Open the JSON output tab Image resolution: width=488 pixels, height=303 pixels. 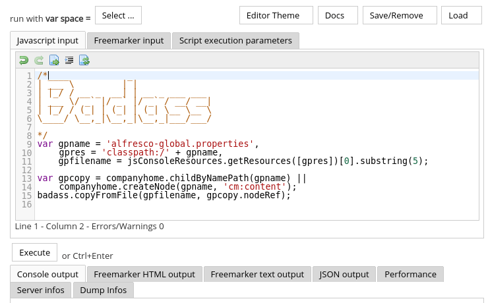tap(344, 274)
